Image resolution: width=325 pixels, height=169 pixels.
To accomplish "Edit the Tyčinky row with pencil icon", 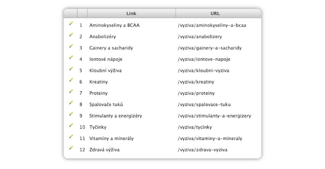I will point(71,125).
